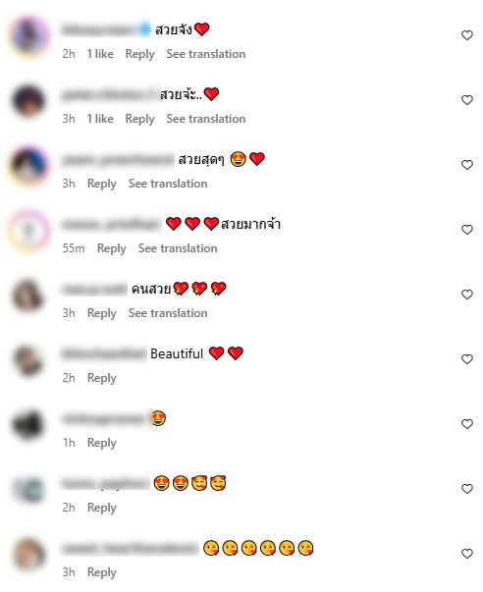483x592 pixels.
Task: Open avatar of the first commenter with story ring
Action: click(29, 35)
